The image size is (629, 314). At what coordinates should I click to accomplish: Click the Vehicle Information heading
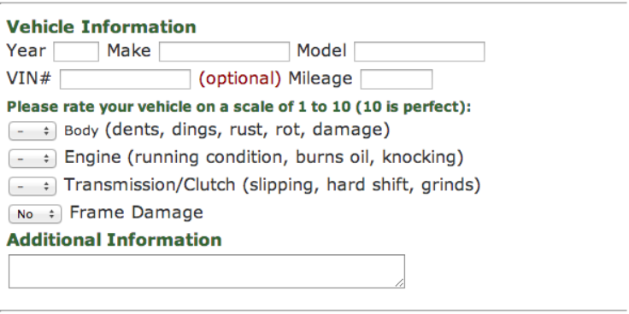(x=102, y=26)
